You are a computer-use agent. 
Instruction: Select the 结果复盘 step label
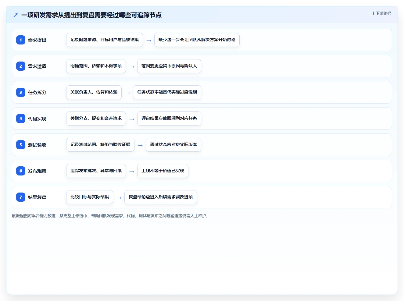click(x=37, y=197)
